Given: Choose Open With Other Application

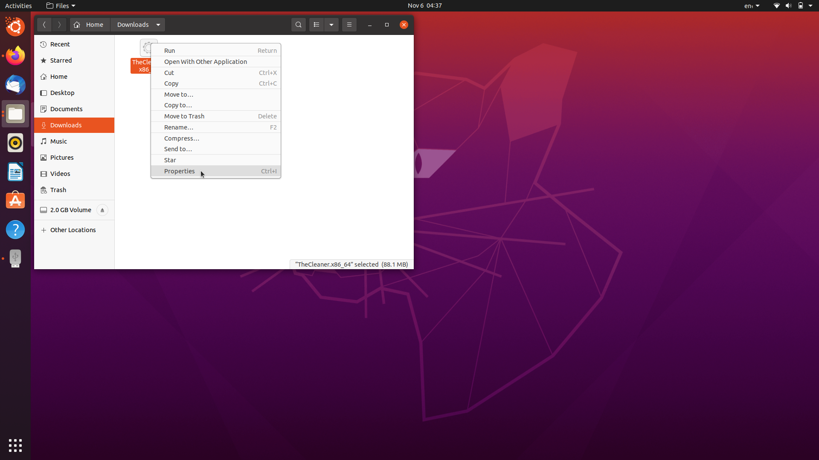Looking at the screenshot, I should [216, 62].
